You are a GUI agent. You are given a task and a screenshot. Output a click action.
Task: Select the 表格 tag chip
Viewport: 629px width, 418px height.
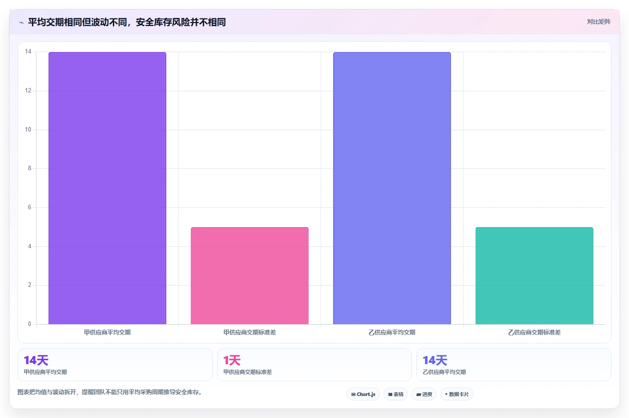point(396,394)
